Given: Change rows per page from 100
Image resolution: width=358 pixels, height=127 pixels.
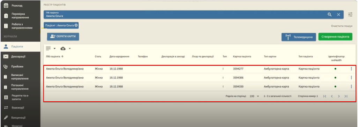Looking at the screenshot, I should tap(254, 96).
